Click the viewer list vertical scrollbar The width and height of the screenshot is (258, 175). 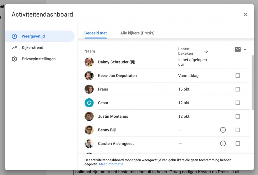point(253,83)
